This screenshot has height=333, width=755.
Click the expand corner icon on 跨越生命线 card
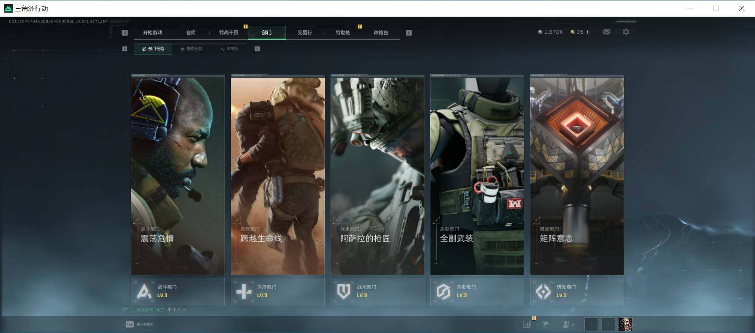237,220
